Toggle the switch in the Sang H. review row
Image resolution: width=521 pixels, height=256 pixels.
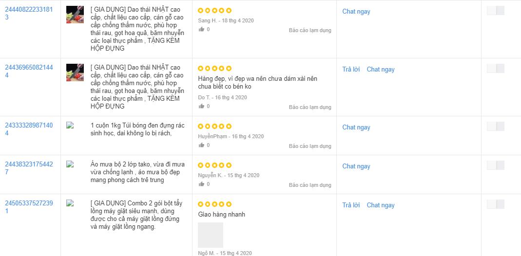495,11
